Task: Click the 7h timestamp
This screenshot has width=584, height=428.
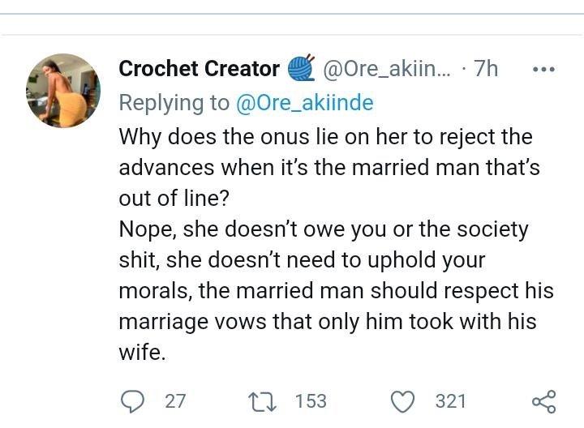Action: (485, 70)
